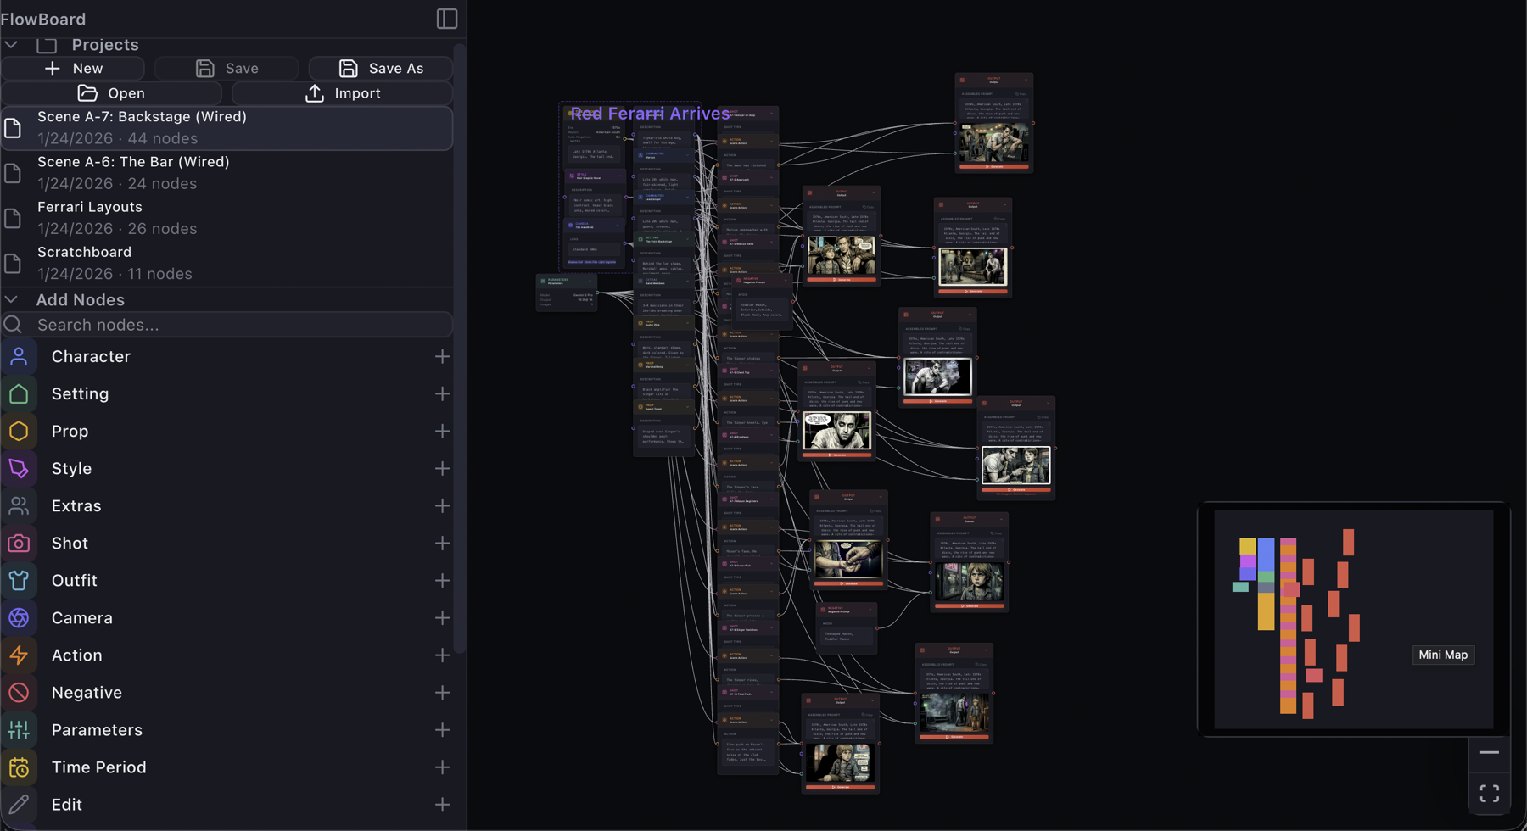Open the Scratchboard project
The height and width of the screenshot is (831, 1527).
click(x=227, y=263)
